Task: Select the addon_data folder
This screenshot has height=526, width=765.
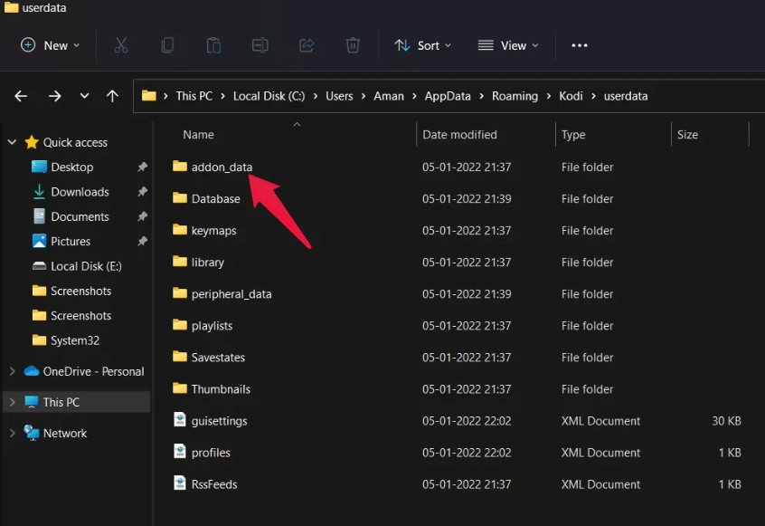Action: [222, 167]
